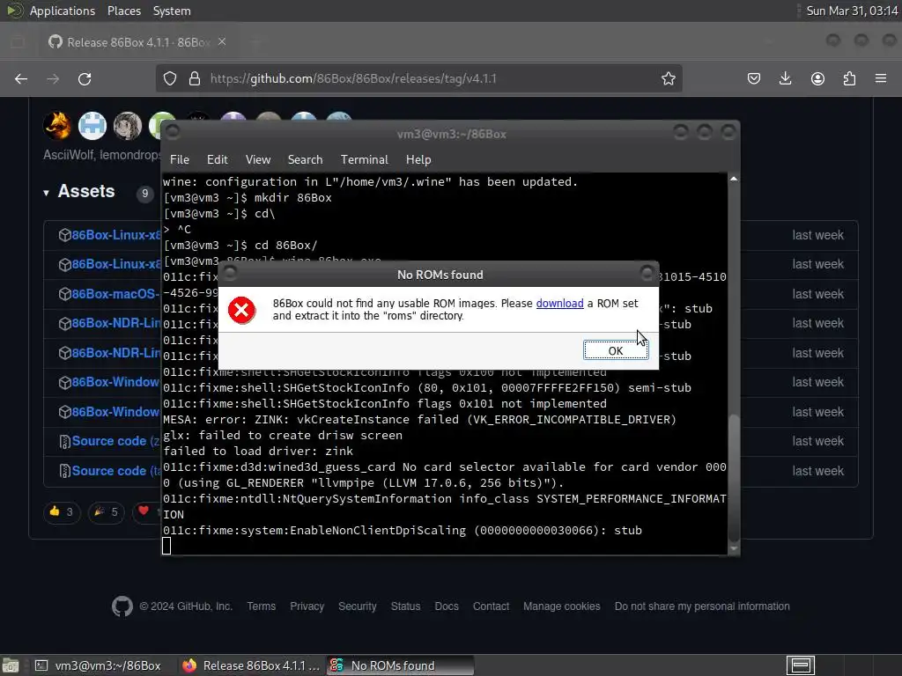Screen dimensions: 902x676
Task: Click the heart reaction button
Action: tap(147, 511)
